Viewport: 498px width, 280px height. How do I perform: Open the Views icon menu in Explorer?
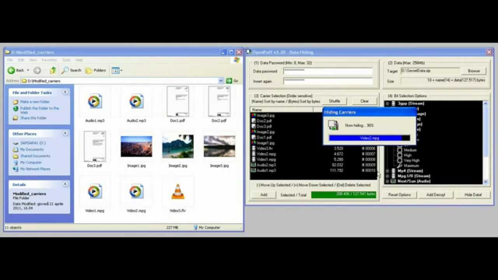click(x=116, y=70)
